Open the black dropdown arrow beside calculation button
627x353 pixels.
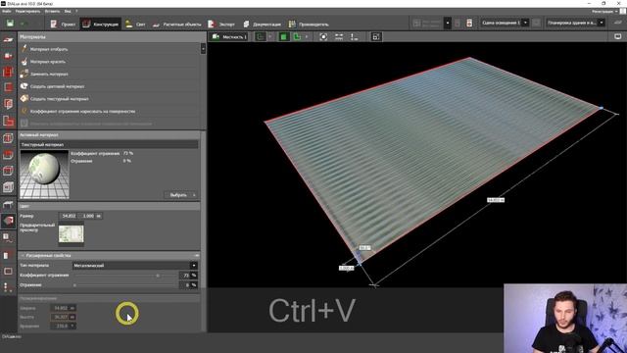coord(448,23)
